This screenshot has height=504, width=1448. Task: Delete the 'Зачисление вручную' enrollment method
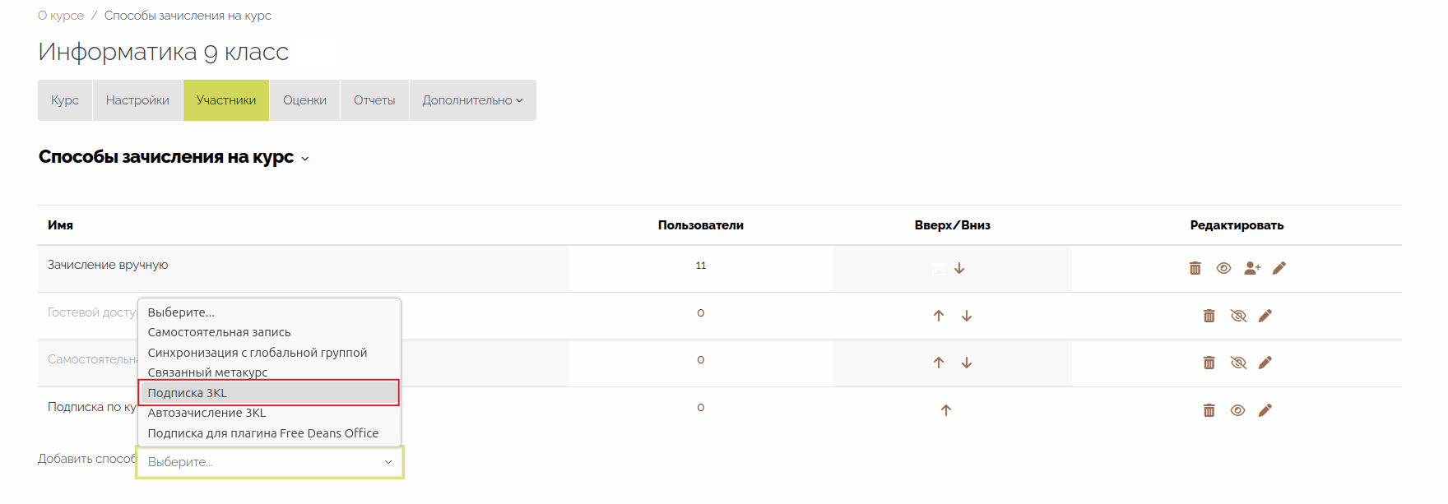click(1195, 268)
